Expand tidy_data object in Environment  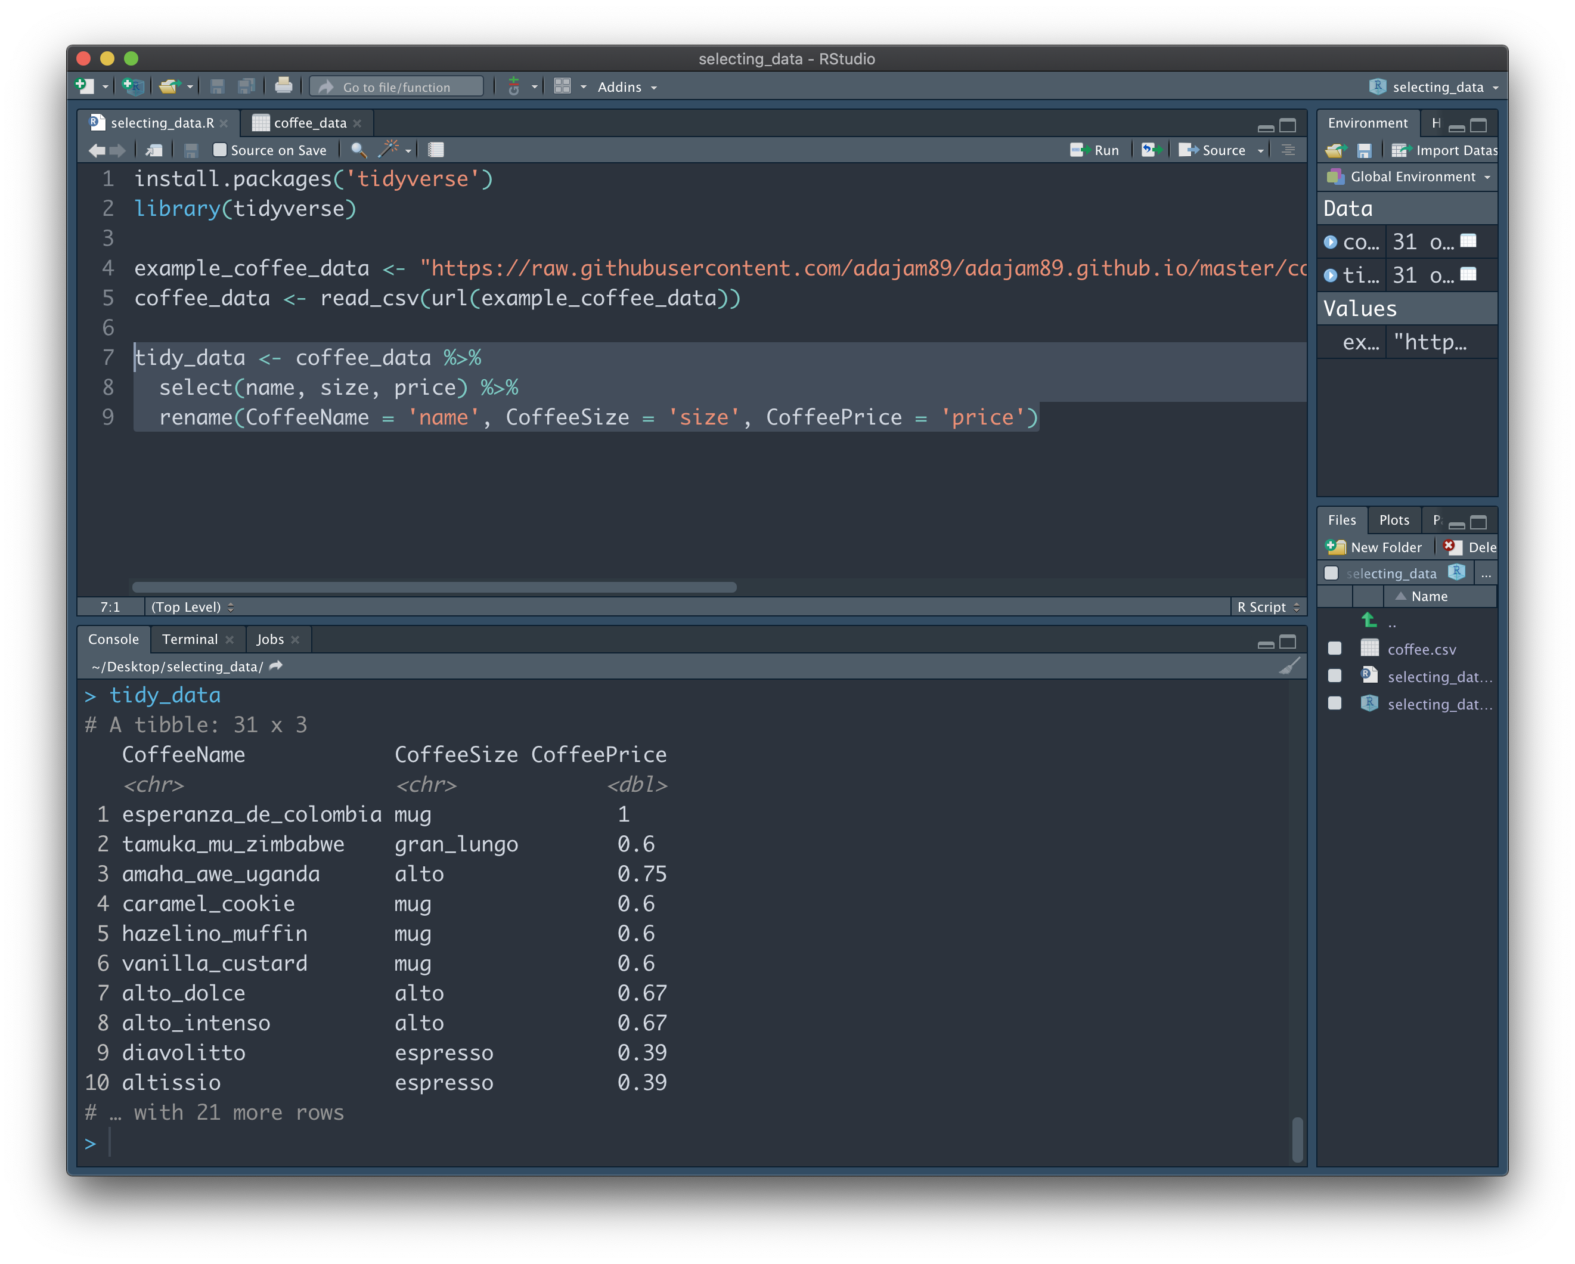pos(1330,275)
